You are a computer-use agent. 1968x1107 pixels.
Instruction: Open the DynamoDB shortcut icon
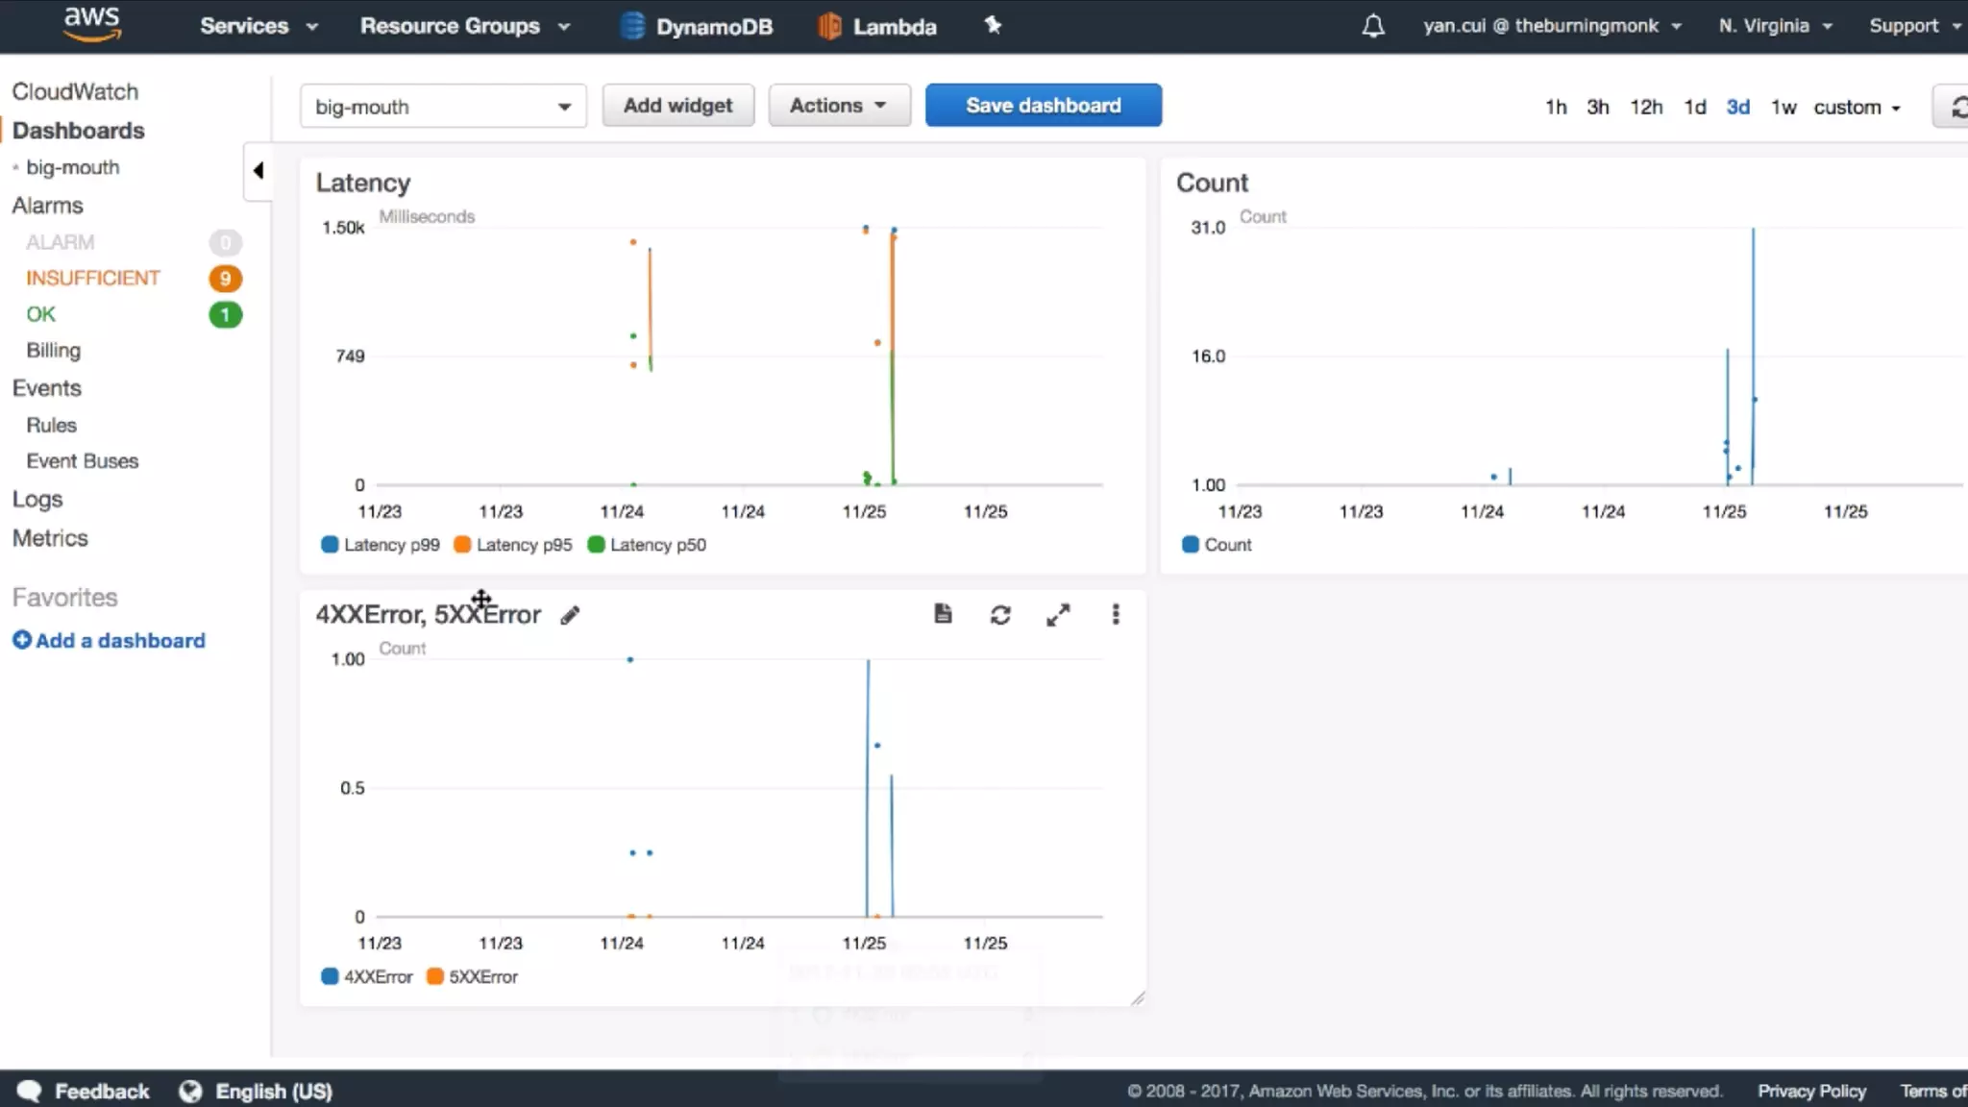pyautogui.click(x=632, y=26)
